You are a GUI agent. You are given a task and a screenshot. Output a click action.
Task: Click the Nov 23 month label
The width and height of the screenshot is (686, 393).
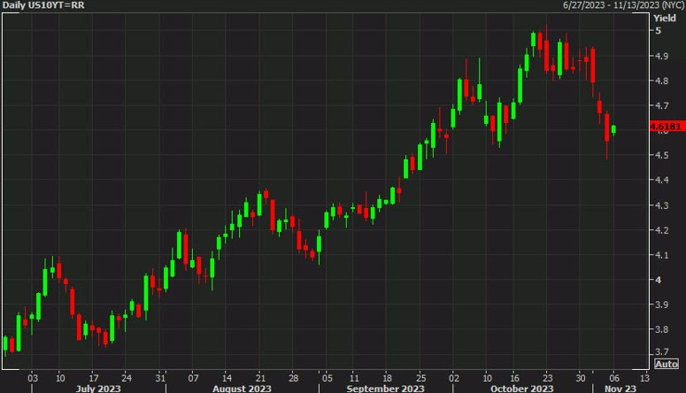620,389
